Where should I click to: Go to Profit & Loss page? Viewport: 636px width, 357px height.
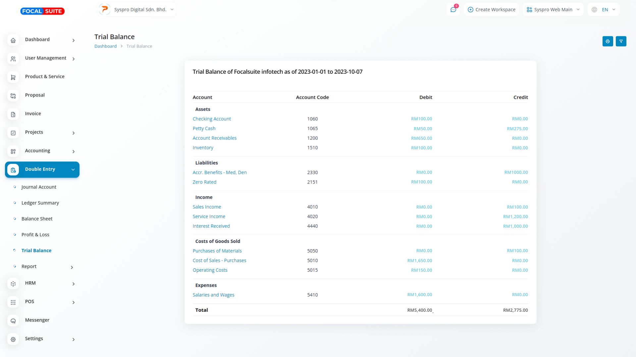[35, 235]
